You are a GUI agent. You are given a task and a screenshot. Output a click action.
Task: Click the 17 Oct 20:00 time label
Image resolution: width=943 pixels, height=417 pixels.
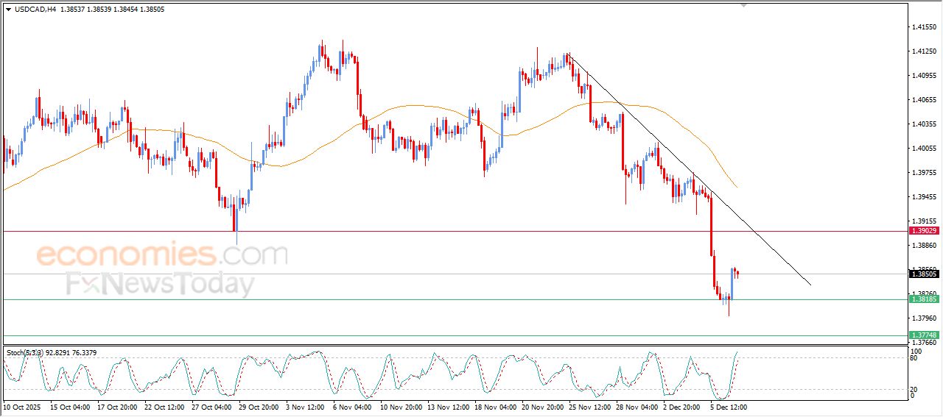pos(118,406)
